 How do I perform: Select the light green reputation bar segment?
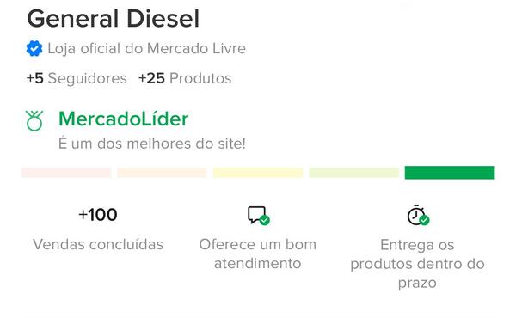[354, 173]
